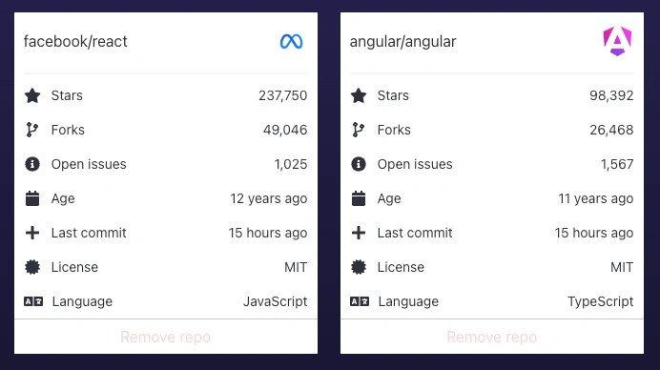Remove the angular/angular repo
Screen dimensions: 660x370
pyautogui.click(x=491, y=338)
